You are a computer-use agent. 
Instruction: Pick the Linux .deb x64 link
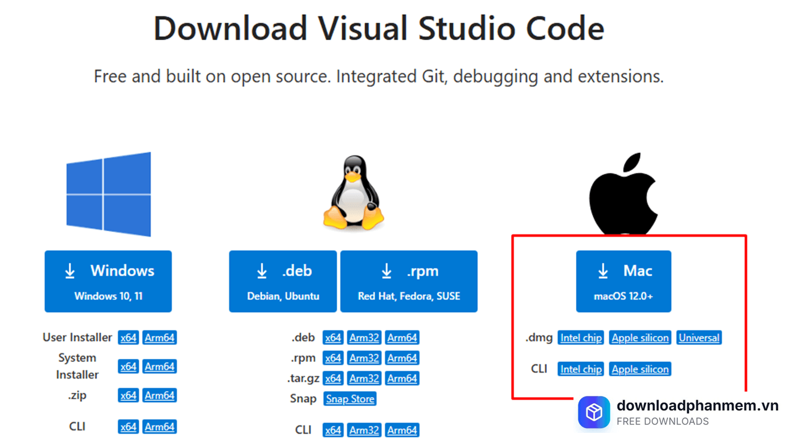pos(333,338)
